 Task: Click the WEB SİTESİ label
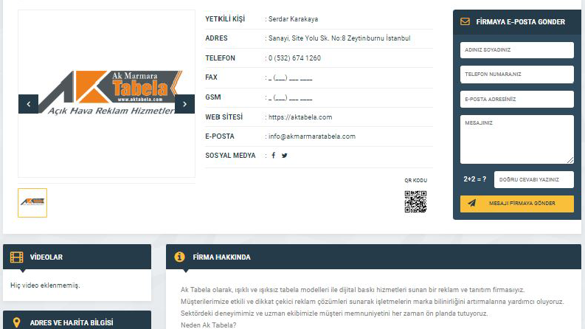pyautogui.click(x=224, y=117)
